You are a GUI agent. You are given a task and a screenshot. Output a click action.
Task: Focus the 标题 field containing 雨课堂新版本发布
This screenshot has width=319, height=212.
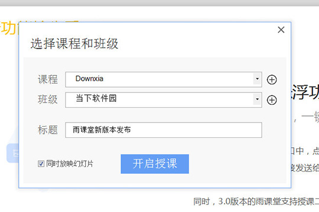point(164,130)
